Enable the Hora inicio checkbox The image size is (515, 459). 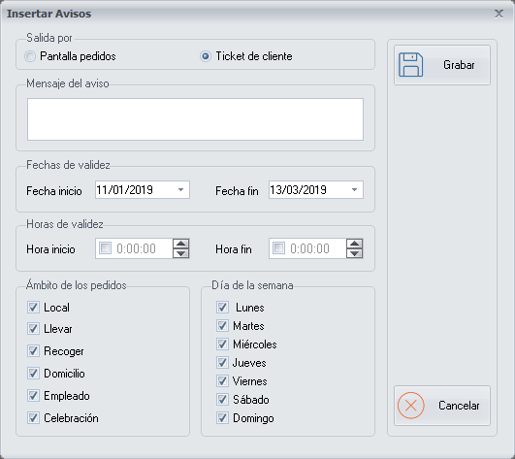[x=106, y=248]
